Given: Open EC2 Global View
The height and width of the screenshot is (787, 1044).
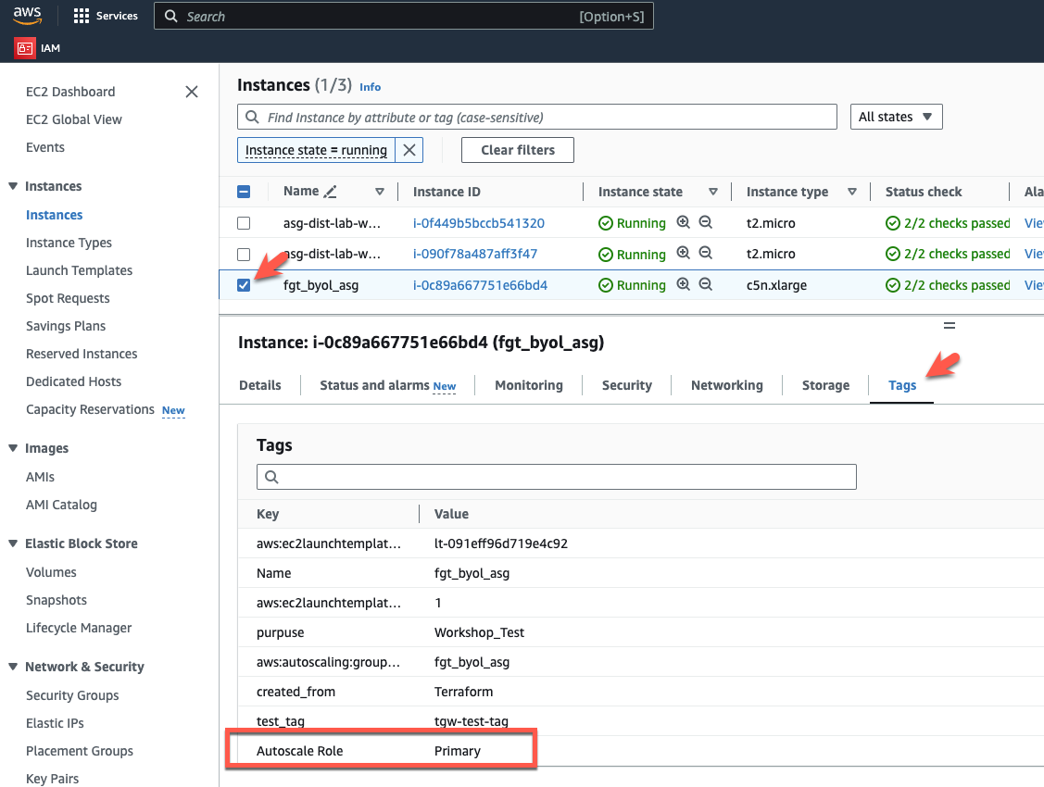Looking at the screenshot, I should click(74, 119).
